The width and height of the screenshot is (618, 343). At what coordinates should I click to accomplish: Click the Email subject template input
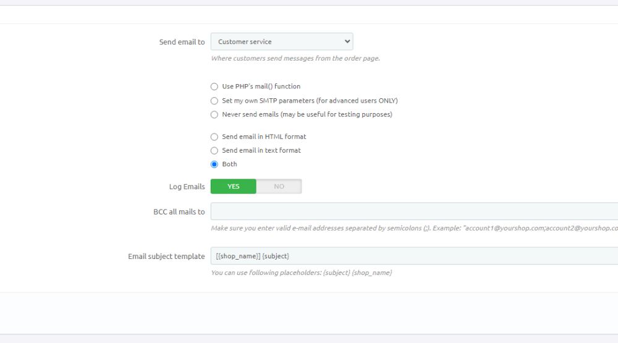[414, 256]
